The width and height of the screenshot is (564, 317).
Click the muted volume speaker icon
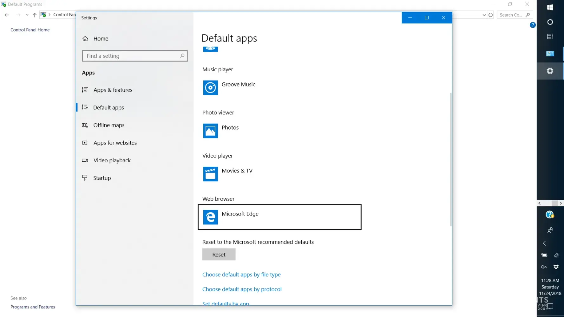click(x=544, y=267)
